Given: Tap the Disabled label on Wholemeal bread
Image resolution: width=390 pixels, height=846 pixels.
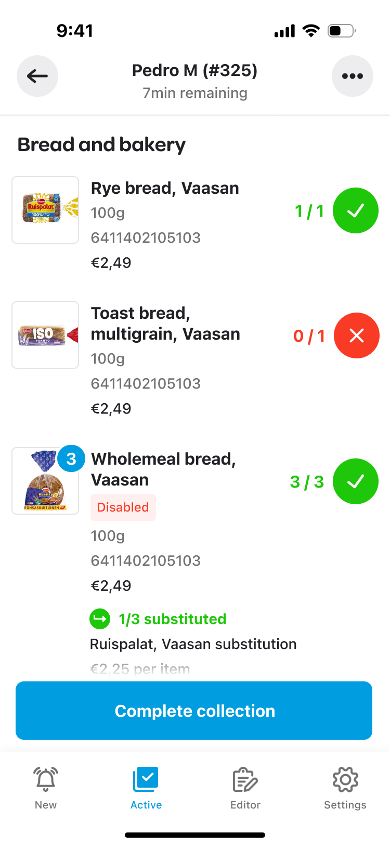Looking at the screenshot, I should click(123, 507).
